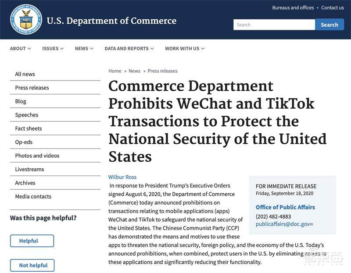The height and width of the screenshot is (273, 351).
Task: Open the ISSUES navigation dropdown
Action: pos(53,49)
